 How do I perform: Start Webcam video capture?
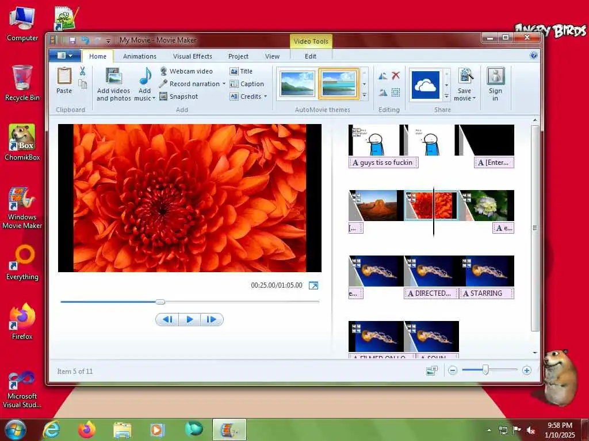[186, 71]
